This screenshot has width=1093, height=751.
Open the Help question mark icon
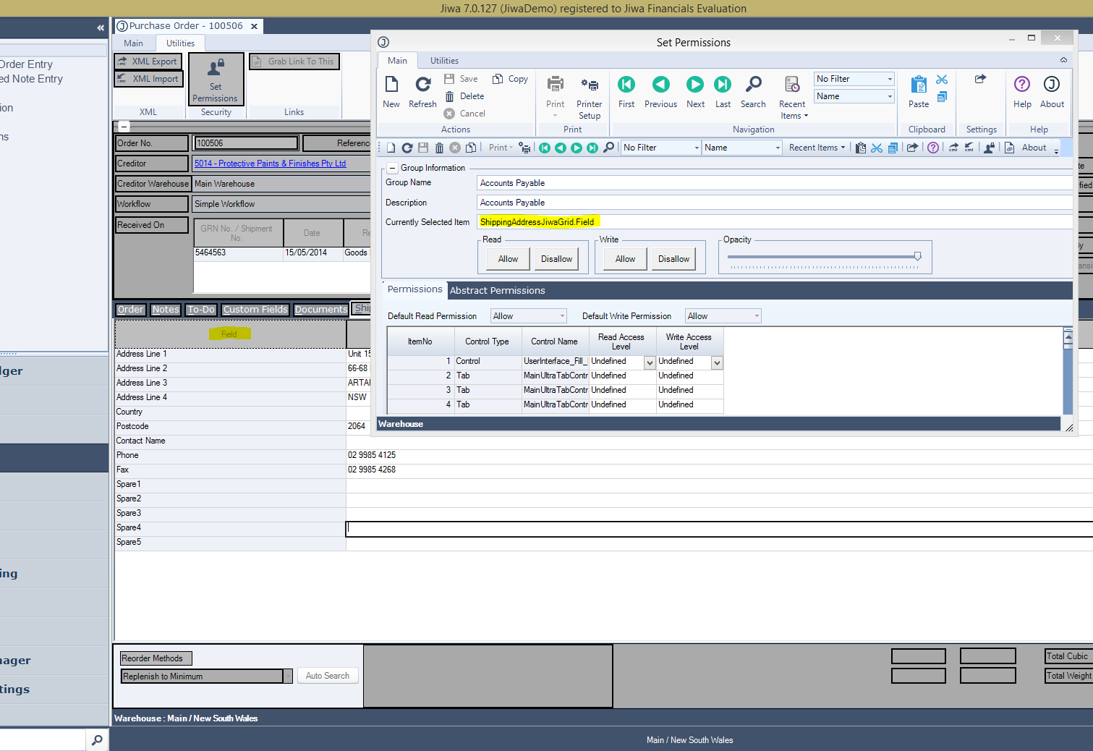click(1022, 85)
